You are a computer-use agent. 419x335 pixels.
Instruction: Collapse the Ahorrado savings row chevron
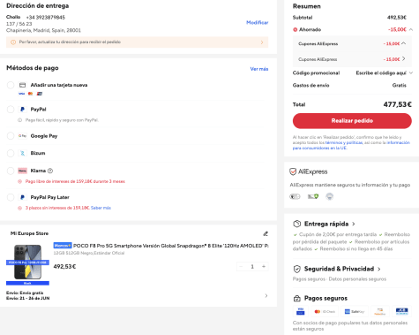click(x=411, y=29)
